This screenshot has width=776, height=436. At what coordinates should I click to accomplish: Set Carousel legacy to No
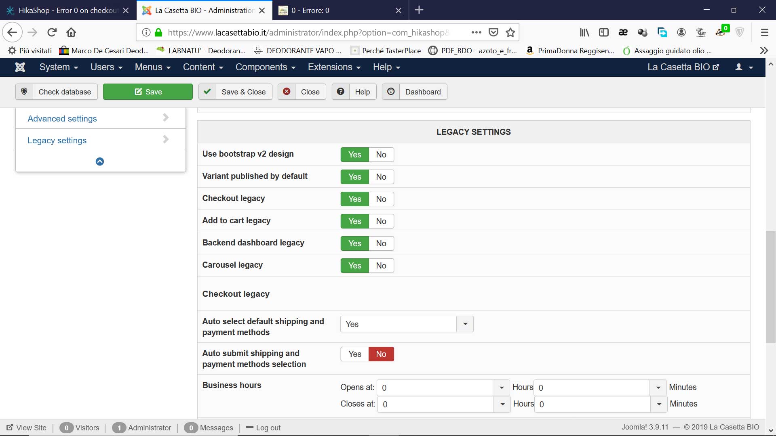tap(381, 266)
